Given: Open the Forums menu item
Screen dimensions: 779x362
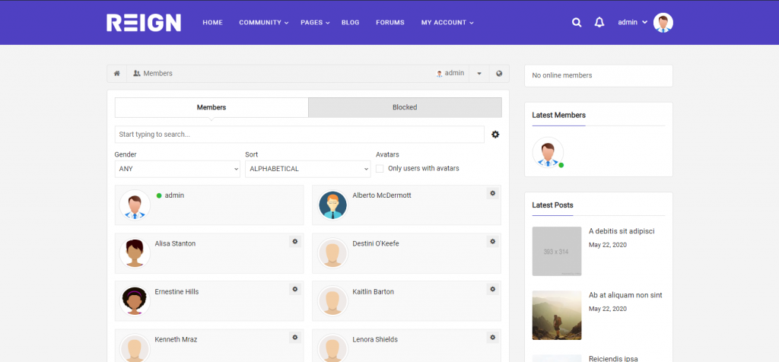Looking at the screenshot, I should pyautogui.click(x=390, y=22).
